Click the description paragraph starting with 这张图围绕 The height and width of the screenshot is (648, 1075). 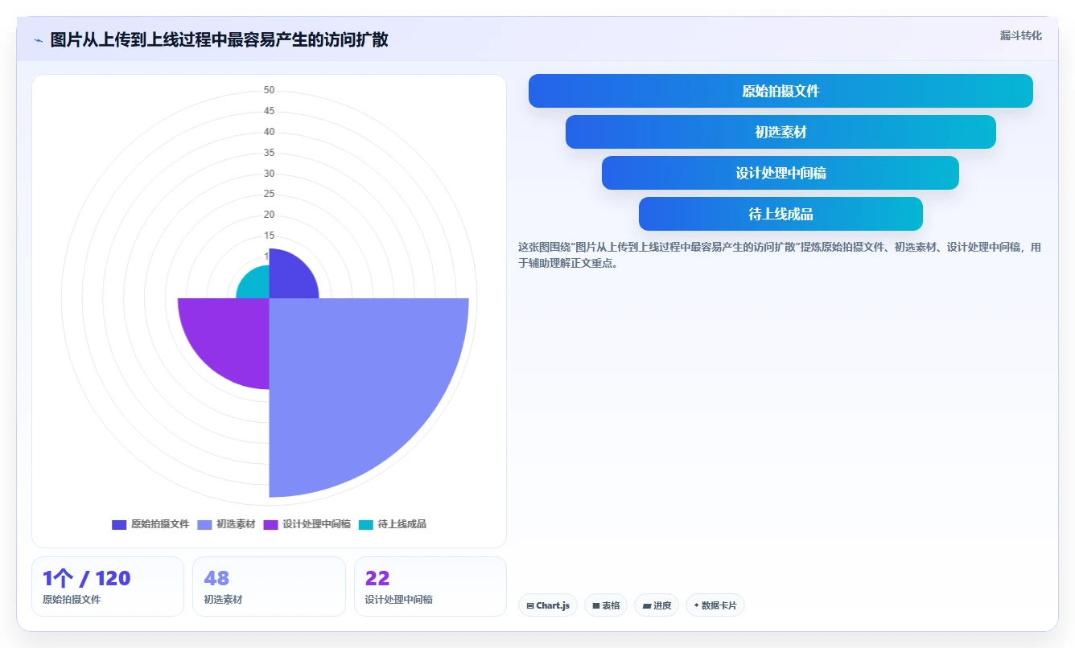(780, 255)
